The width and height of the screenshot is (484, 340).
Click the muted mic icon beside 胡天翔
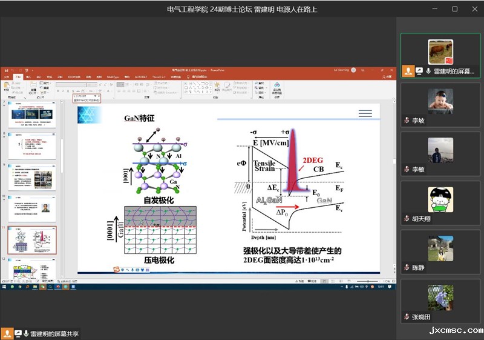pos(407,219)
